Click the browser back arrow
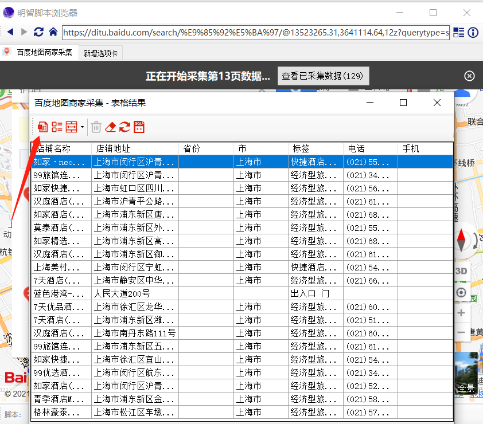Image resolution: width=483 pixels, height=424 pixels. pyautogui.click(x=10, y=32)
